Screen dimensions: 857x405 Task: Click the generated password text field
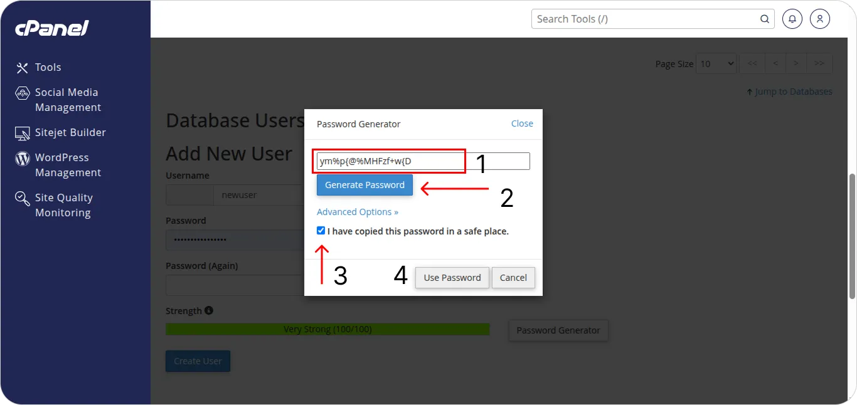(423, 161)
